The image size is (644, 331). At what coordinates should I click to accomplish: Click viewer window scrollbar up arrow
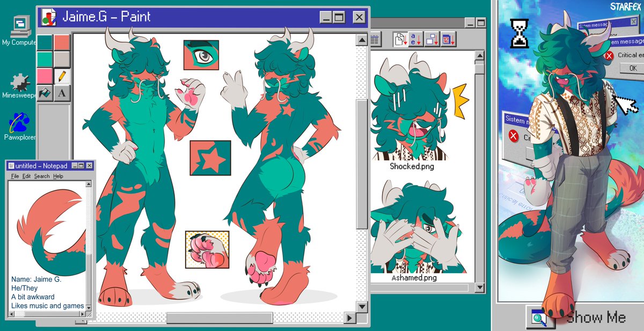tap(479, 55)
